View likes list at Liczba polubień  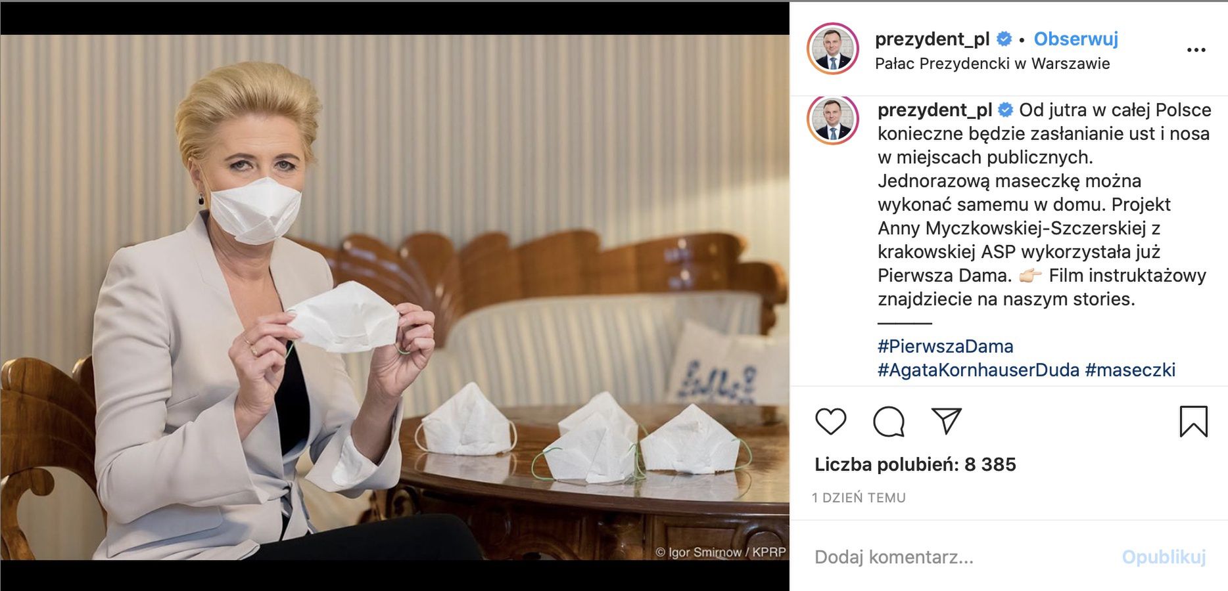point(915,464)
